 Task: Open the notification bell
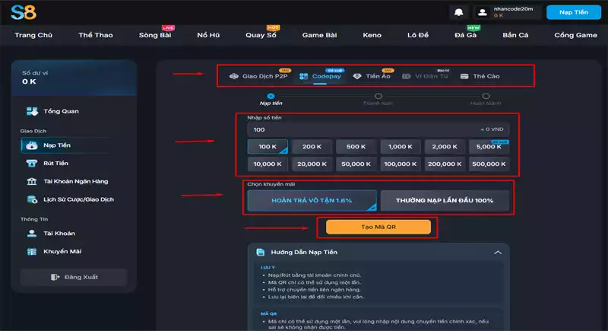click(459, 12)
